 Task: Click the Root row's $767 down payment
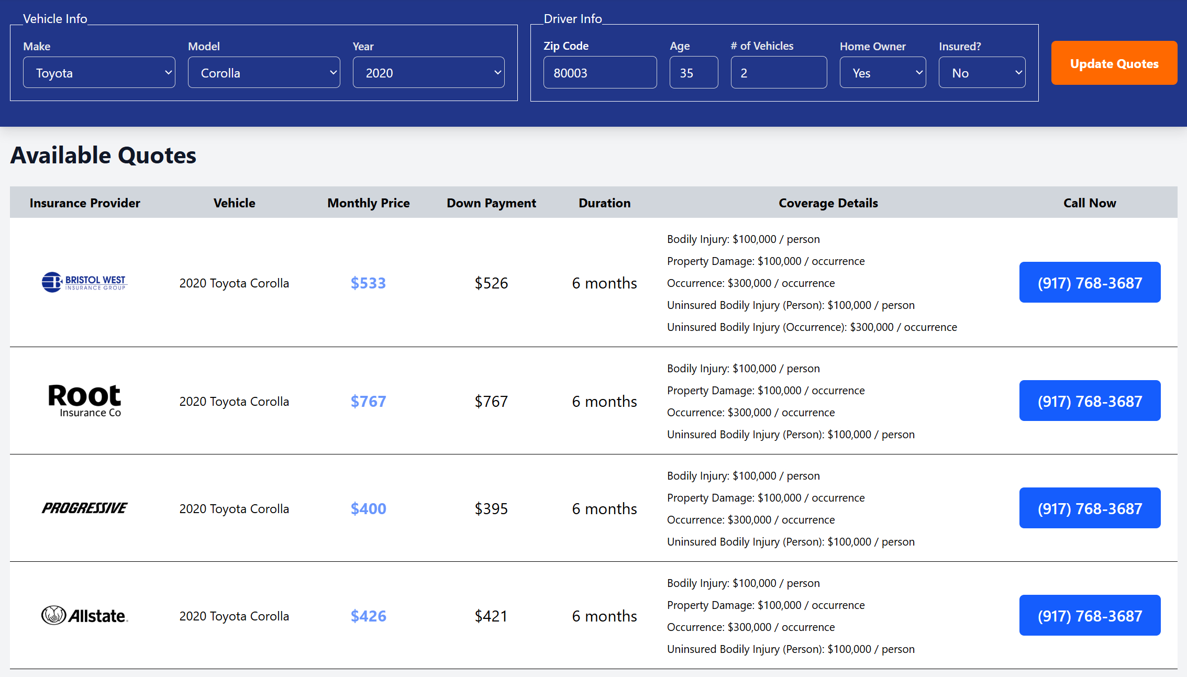[491, 402]
